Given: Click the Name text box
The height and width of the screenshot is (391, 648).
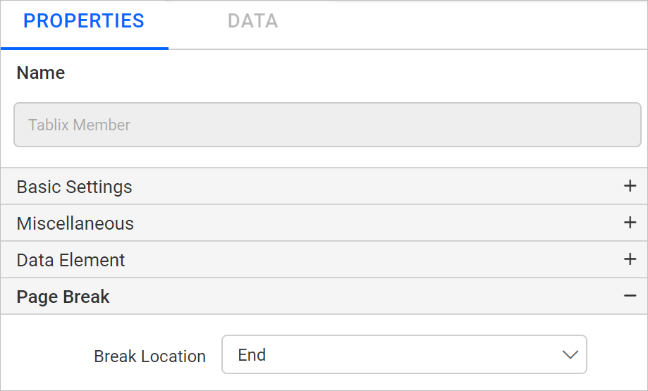Looking at the screenshot, I should click(x=327, y=125).
